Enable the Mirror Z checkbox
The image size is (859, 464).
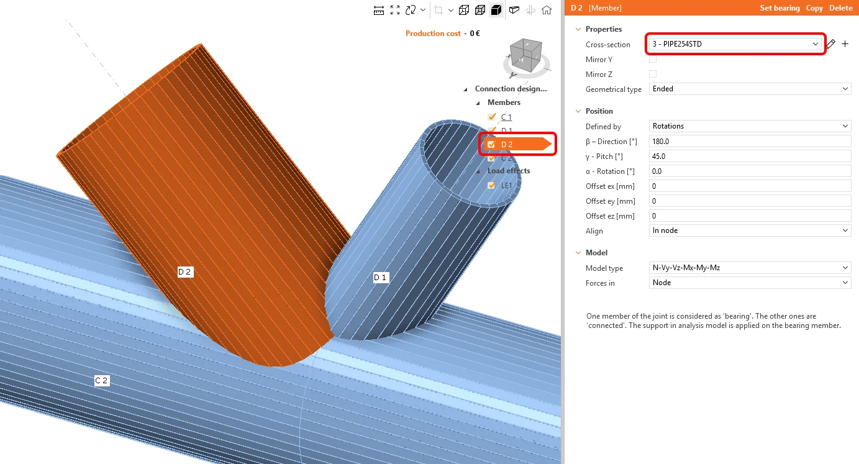[653, 75]
